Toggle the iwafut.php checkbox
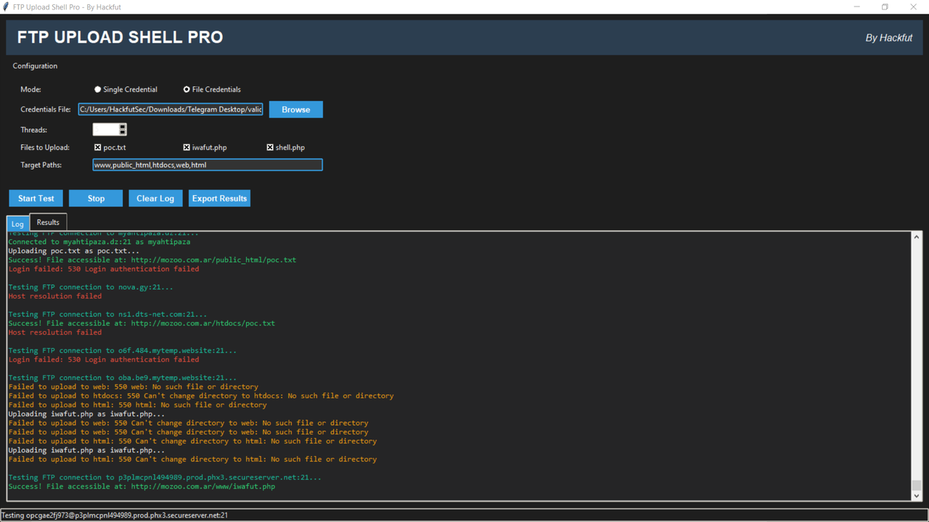The height and width of the screenshot is (522, 929). pos(186,147)
